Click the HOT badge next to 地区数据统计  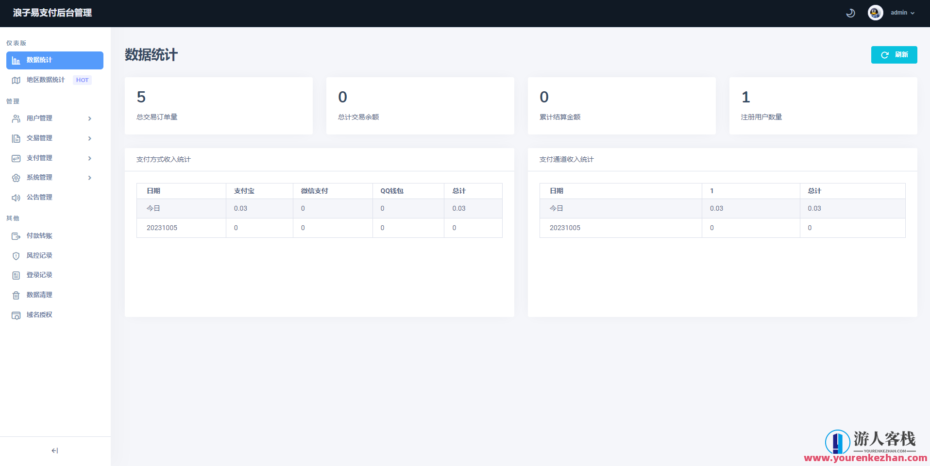click(x=82, y=80)
